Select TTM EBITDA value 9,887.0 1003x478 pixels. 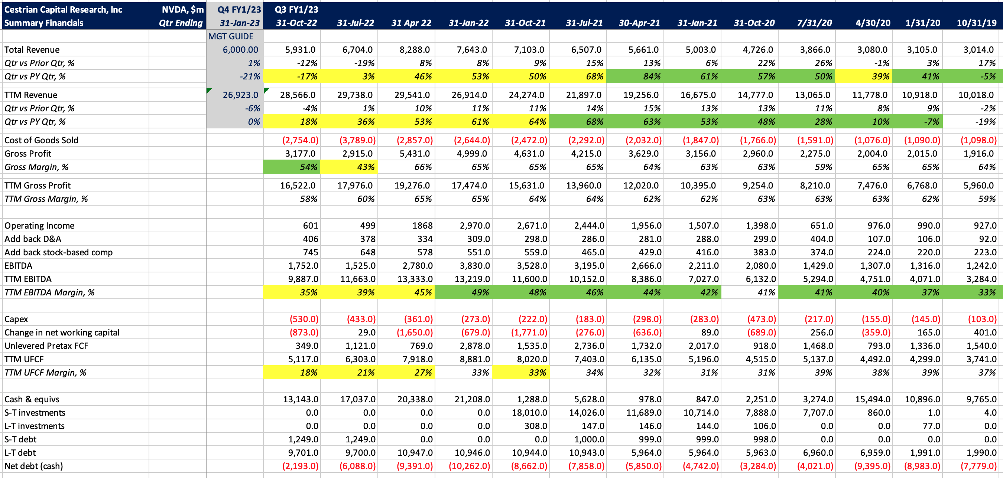pyautogui.click(x=303, y=279)
